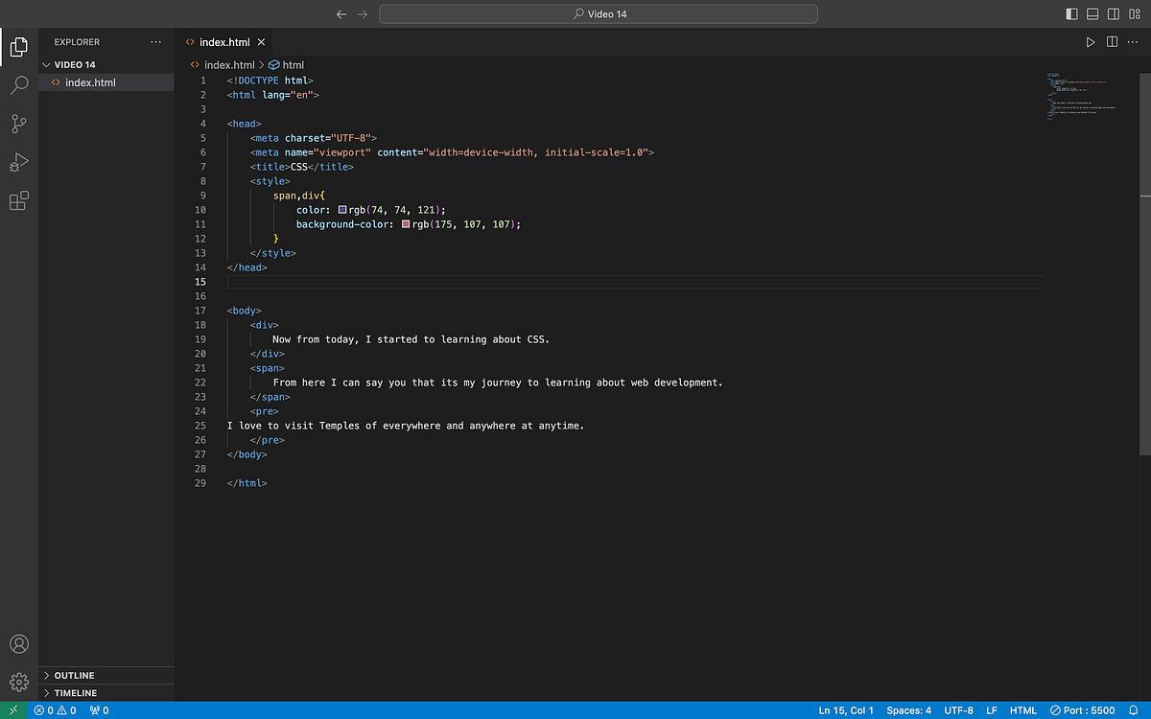The height and width of the screenshot is (719, 1151).
Task: Click the 'From here I can say' line
Action: tap(498, 383)
